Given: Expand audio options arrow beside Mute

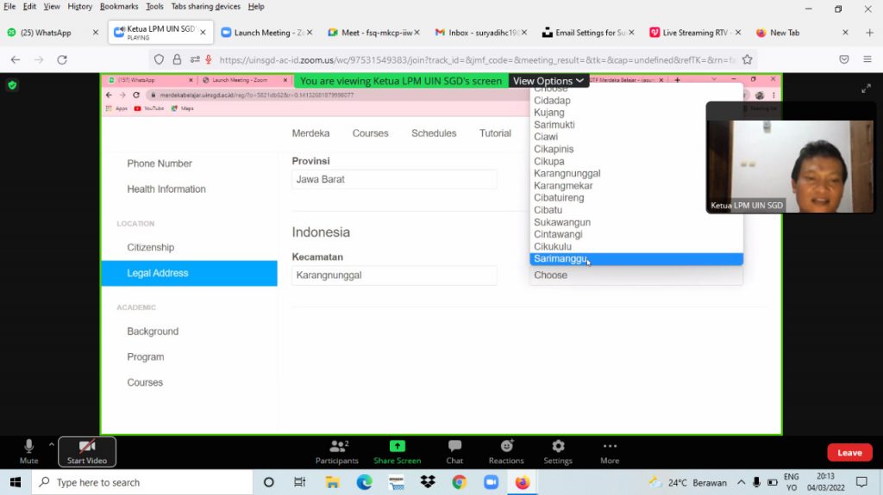Looking at the screenshot, I should point(51,444).
